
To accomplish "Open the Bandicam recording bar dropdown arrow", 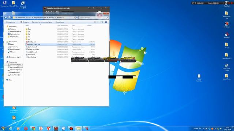I will coord(223,3).
